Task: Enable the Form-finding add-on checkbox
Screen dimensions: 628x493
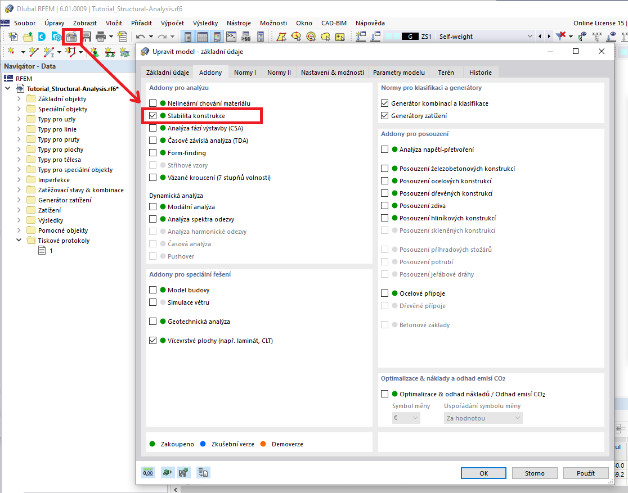Action: [x=152, y=153]
